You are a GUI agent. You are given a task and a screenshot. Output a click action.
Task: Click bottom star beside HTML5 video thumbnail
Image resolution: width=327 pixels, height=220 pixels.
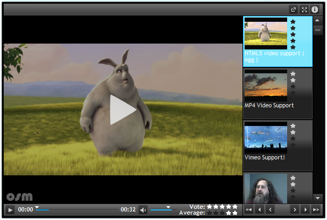coord(293,47)
